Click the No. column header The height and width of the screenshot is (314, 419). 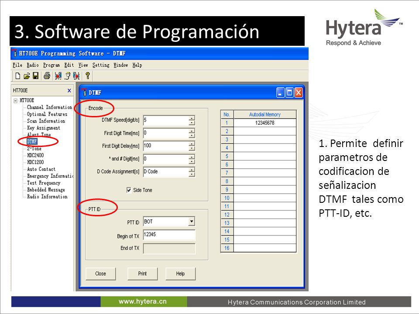click(227, 115)
